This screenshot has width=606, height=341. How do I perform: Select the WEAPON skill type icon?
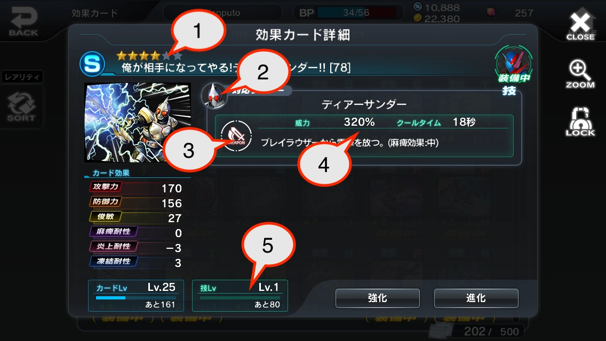point(236,135)
